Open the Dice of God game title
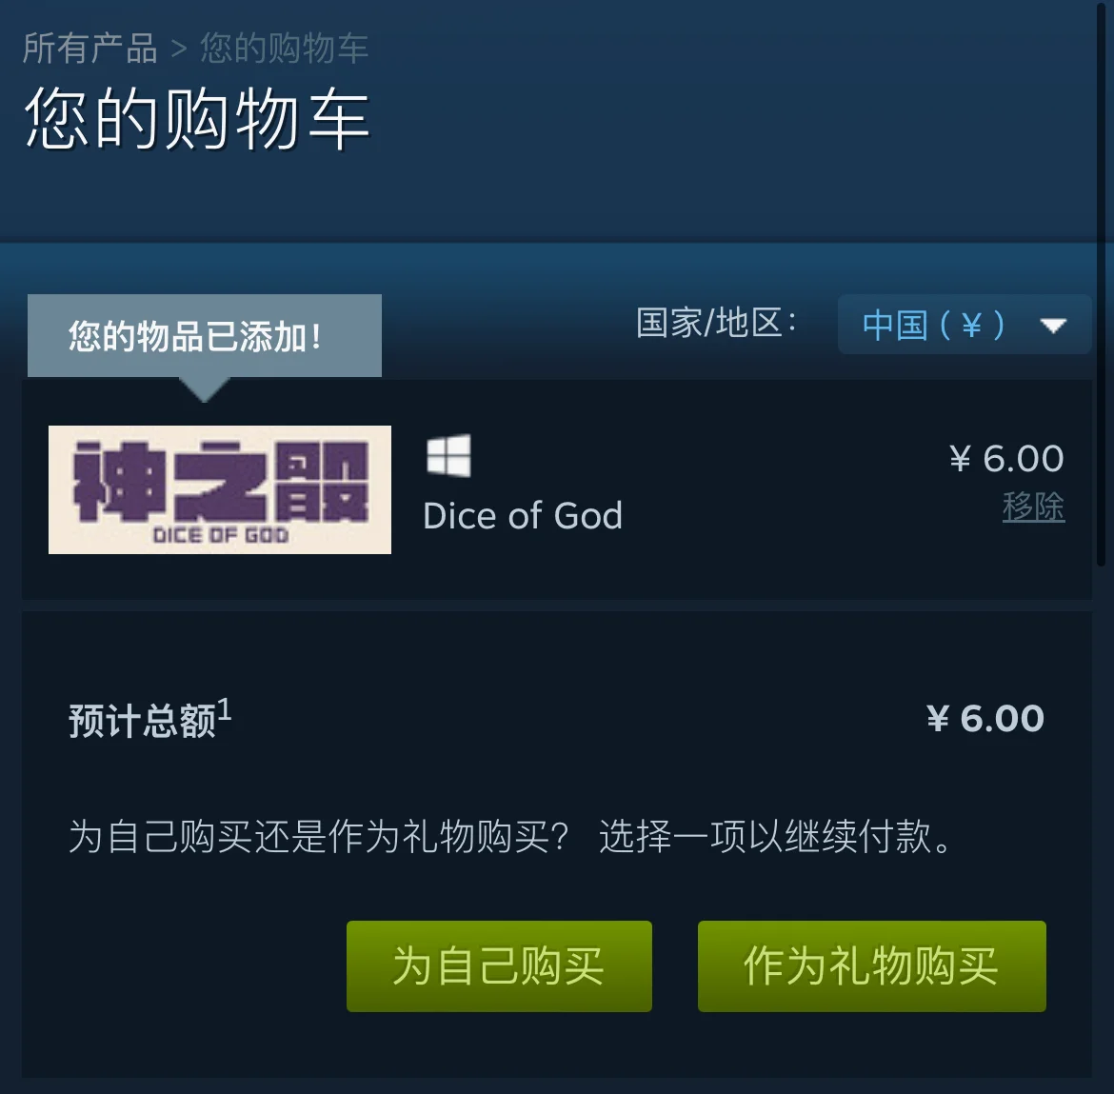This screenshot has height=1094, width=1114. (x=523, y=515)
